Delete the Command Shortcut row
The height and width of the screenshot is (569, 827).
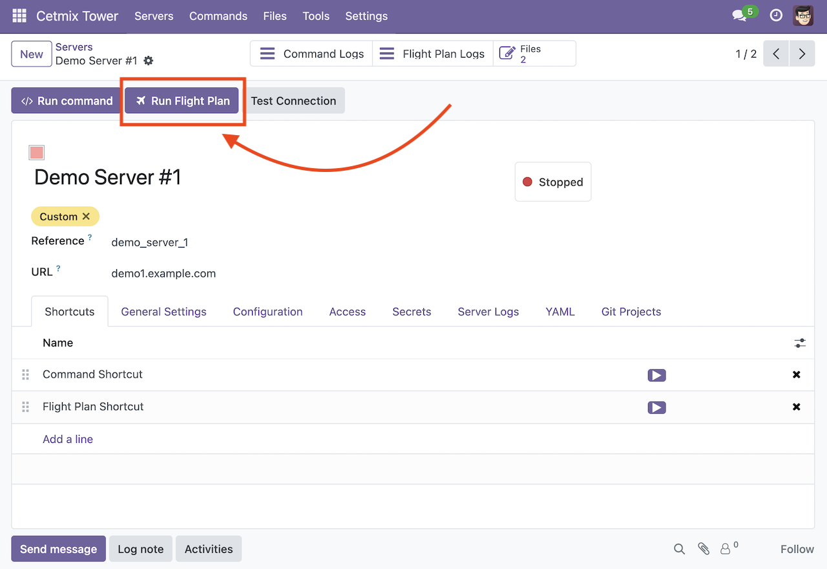[796, 375]
